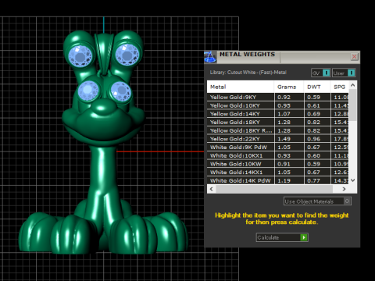
Task: Click the 0.91 grams value
Action: tap(284, 164)
